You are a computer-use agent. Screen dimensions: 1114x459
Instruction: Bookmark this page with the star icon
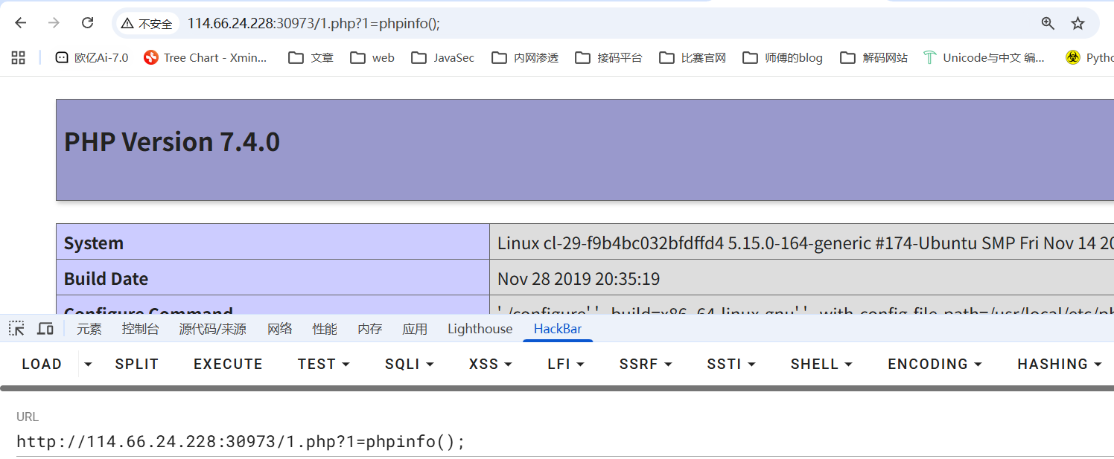pos(1078,23)
